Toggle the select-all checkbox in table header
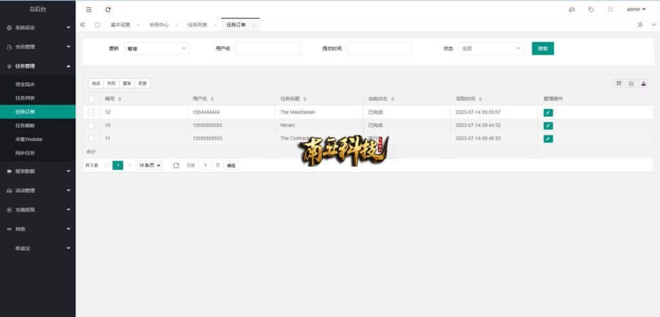 [x=91, y=99]
